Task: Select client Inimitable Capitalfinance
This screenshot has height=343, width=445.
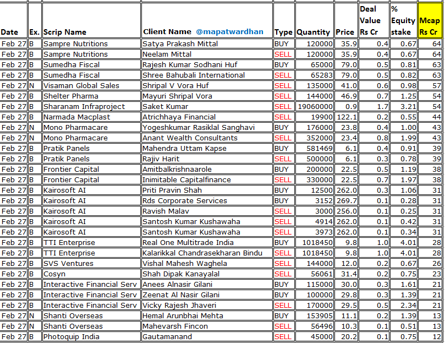Action: click(x=186, y=180)
